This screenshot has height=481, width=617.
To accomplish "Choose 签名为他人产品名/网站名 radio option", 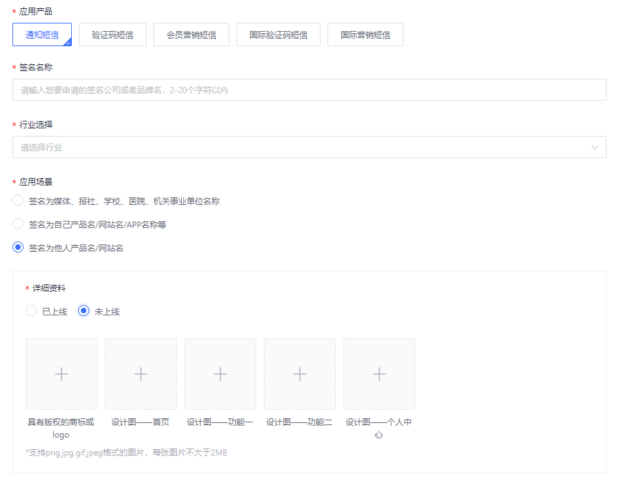I will pyautogui.click(x=19, y=248).
